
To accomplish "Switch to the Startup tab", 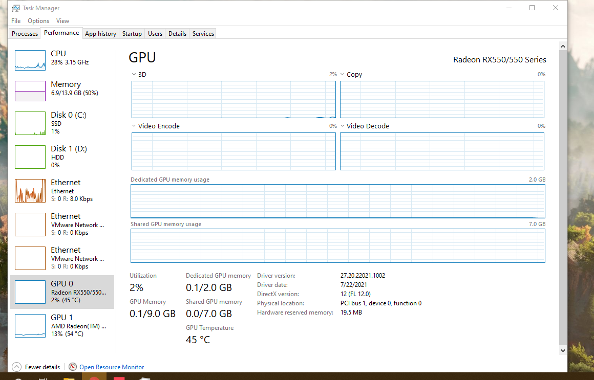I will (132, 34).
